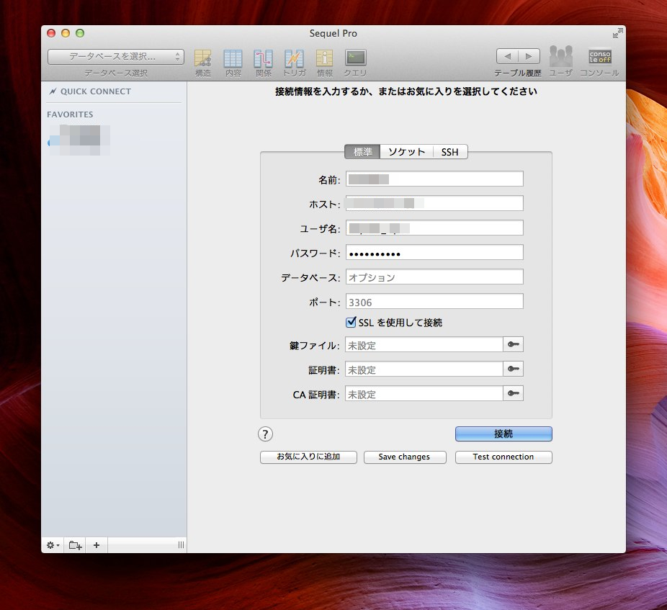
Task: Expand the データベースを選択 dropdown
Action: click(x=116, y=56)
